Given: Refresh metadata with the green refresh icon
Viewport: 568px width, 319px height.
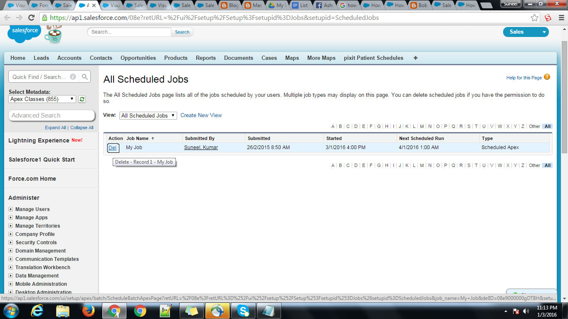Looking at the screenshot, I should [82, 99].
